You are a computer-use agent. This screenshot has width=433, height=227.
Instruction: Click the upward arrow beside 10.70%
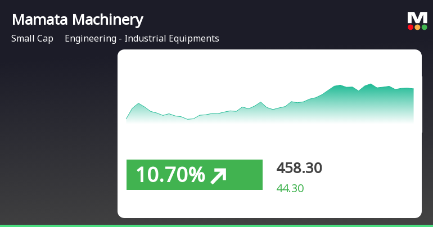click(218, 176)
